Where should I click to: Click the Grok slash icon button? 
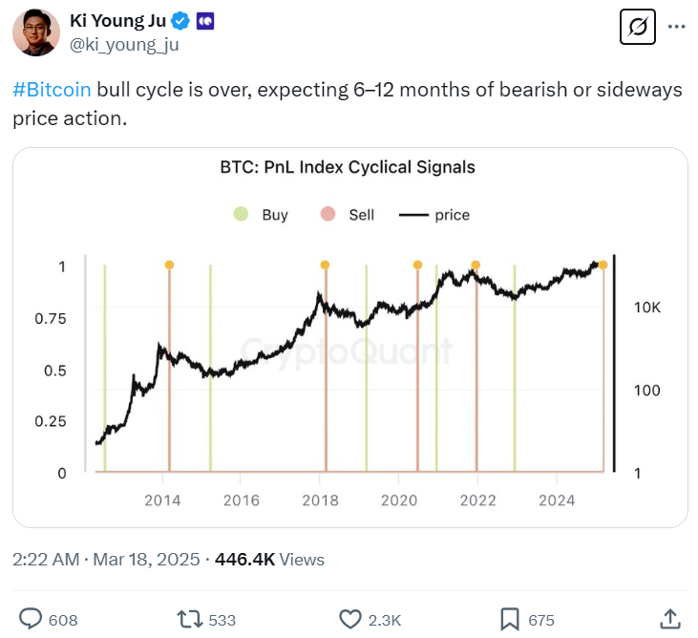638,28
